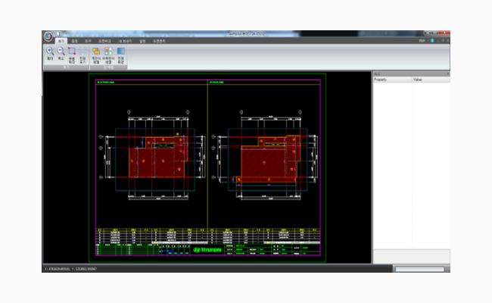Open the Style dropdown menu

point(424,40)
